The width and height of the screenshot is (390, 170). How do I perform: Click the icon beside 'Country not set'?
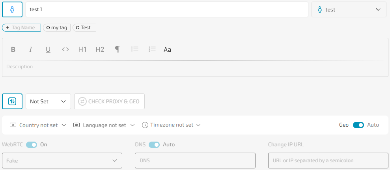coord(13,125)
